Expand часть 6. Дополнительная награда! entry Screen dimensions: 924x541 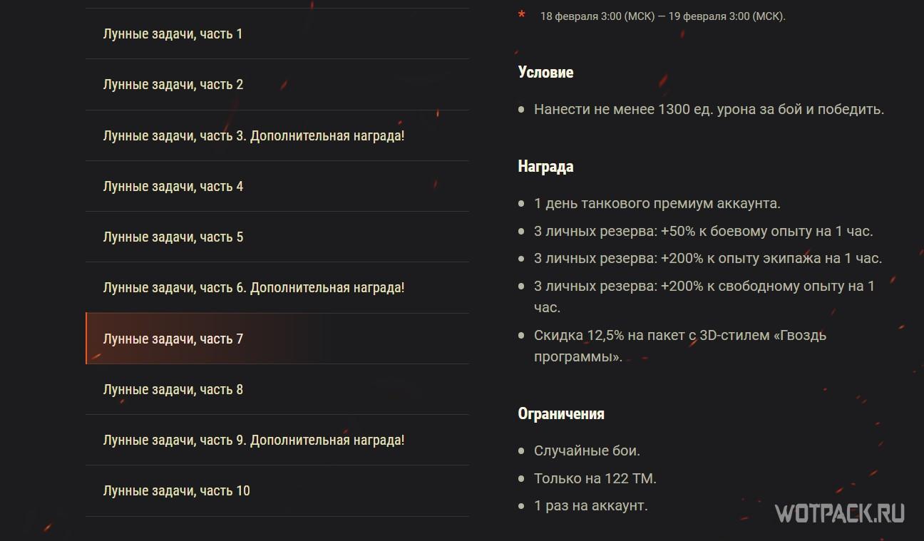click(x=277, y=288)
